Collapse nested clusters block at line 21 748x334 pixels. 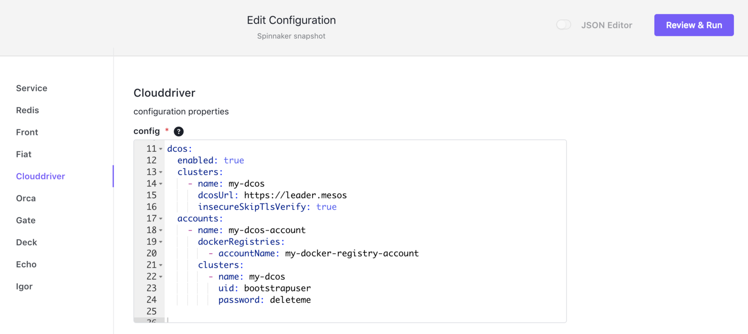pos(161,265)
